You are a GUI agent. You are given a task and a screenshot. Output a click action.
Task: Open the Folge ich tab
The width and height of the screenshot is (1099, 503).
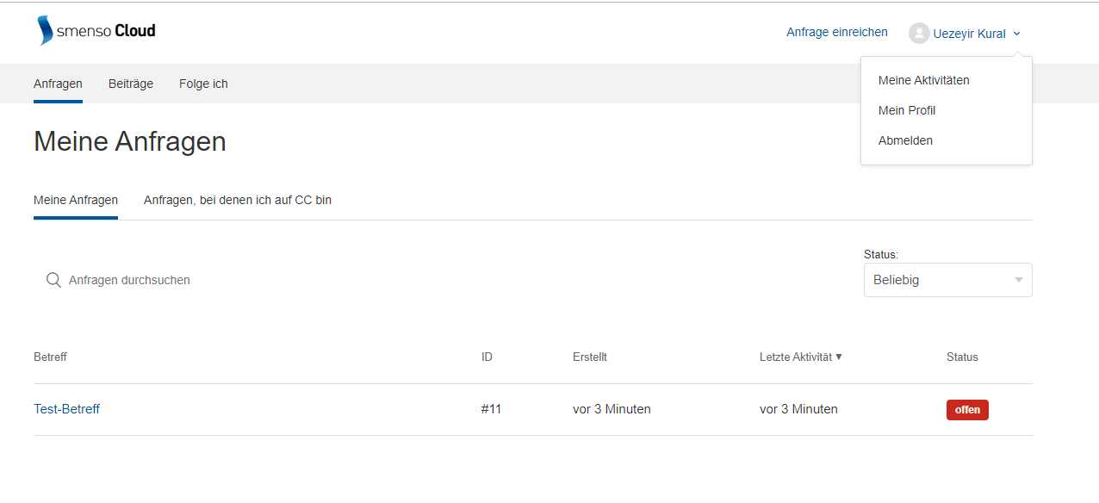(x=203, y=84)
